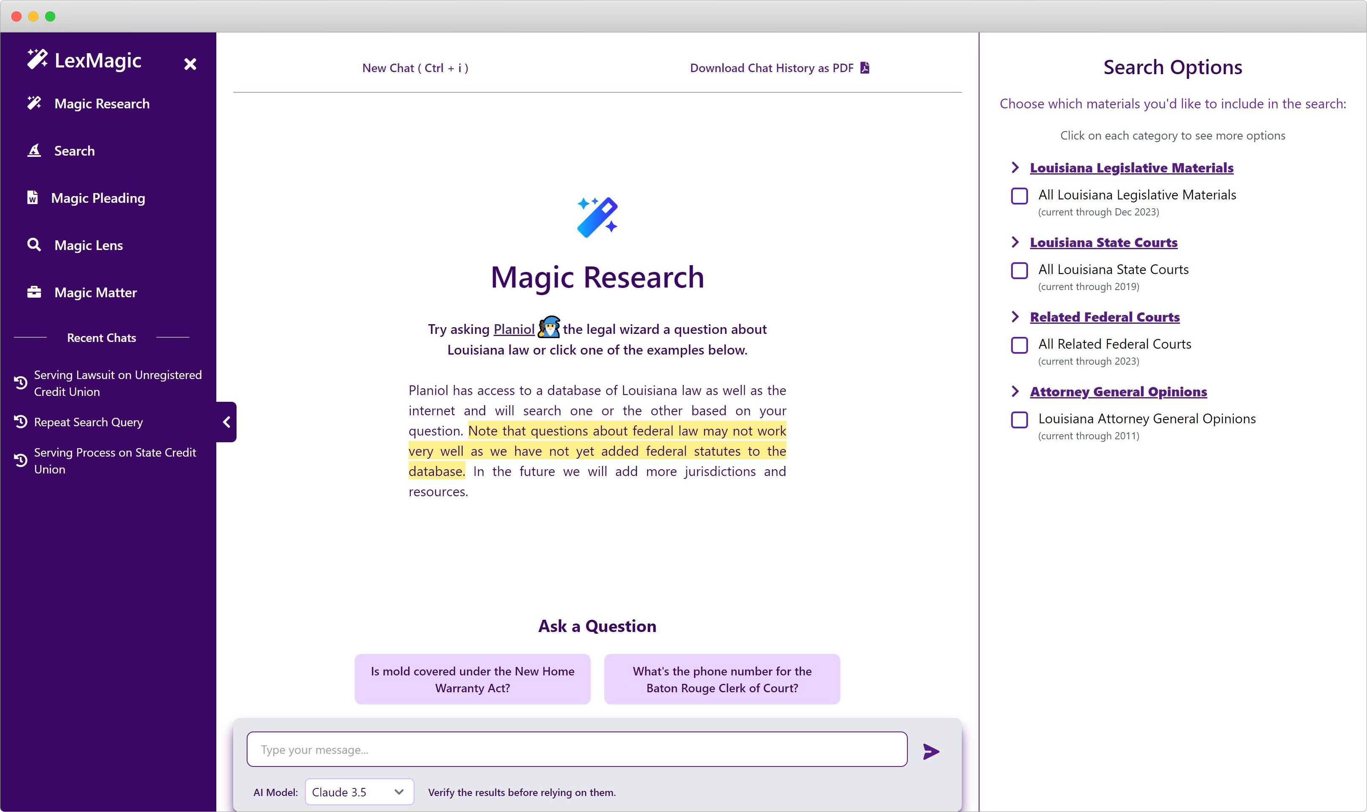1367x812 pixels.
Task: Select Louisiana Attorney General Opinions checkbox
Action: [x=1019, y=419]
